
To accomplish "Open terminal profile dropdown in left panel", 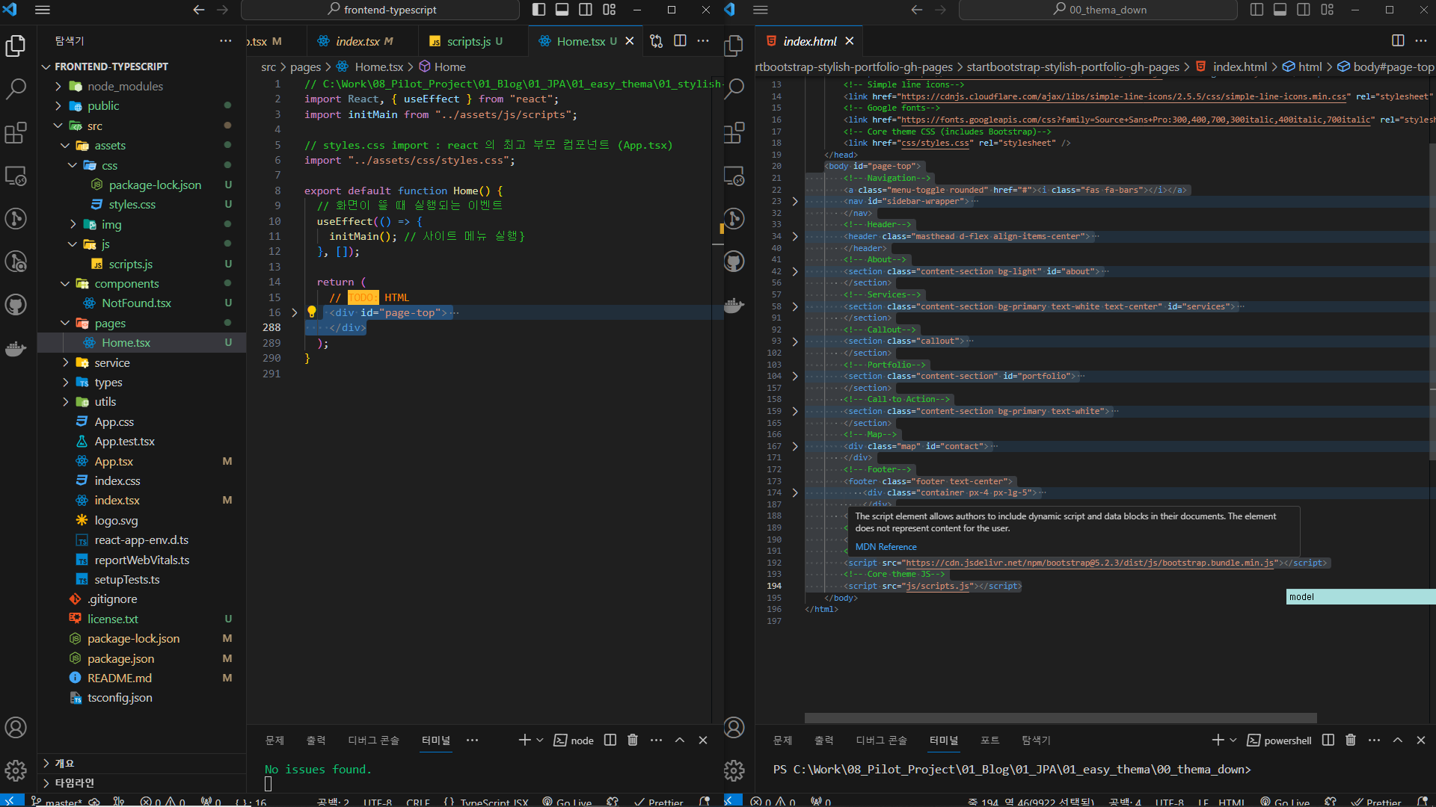I will click(x=539, y=740).
